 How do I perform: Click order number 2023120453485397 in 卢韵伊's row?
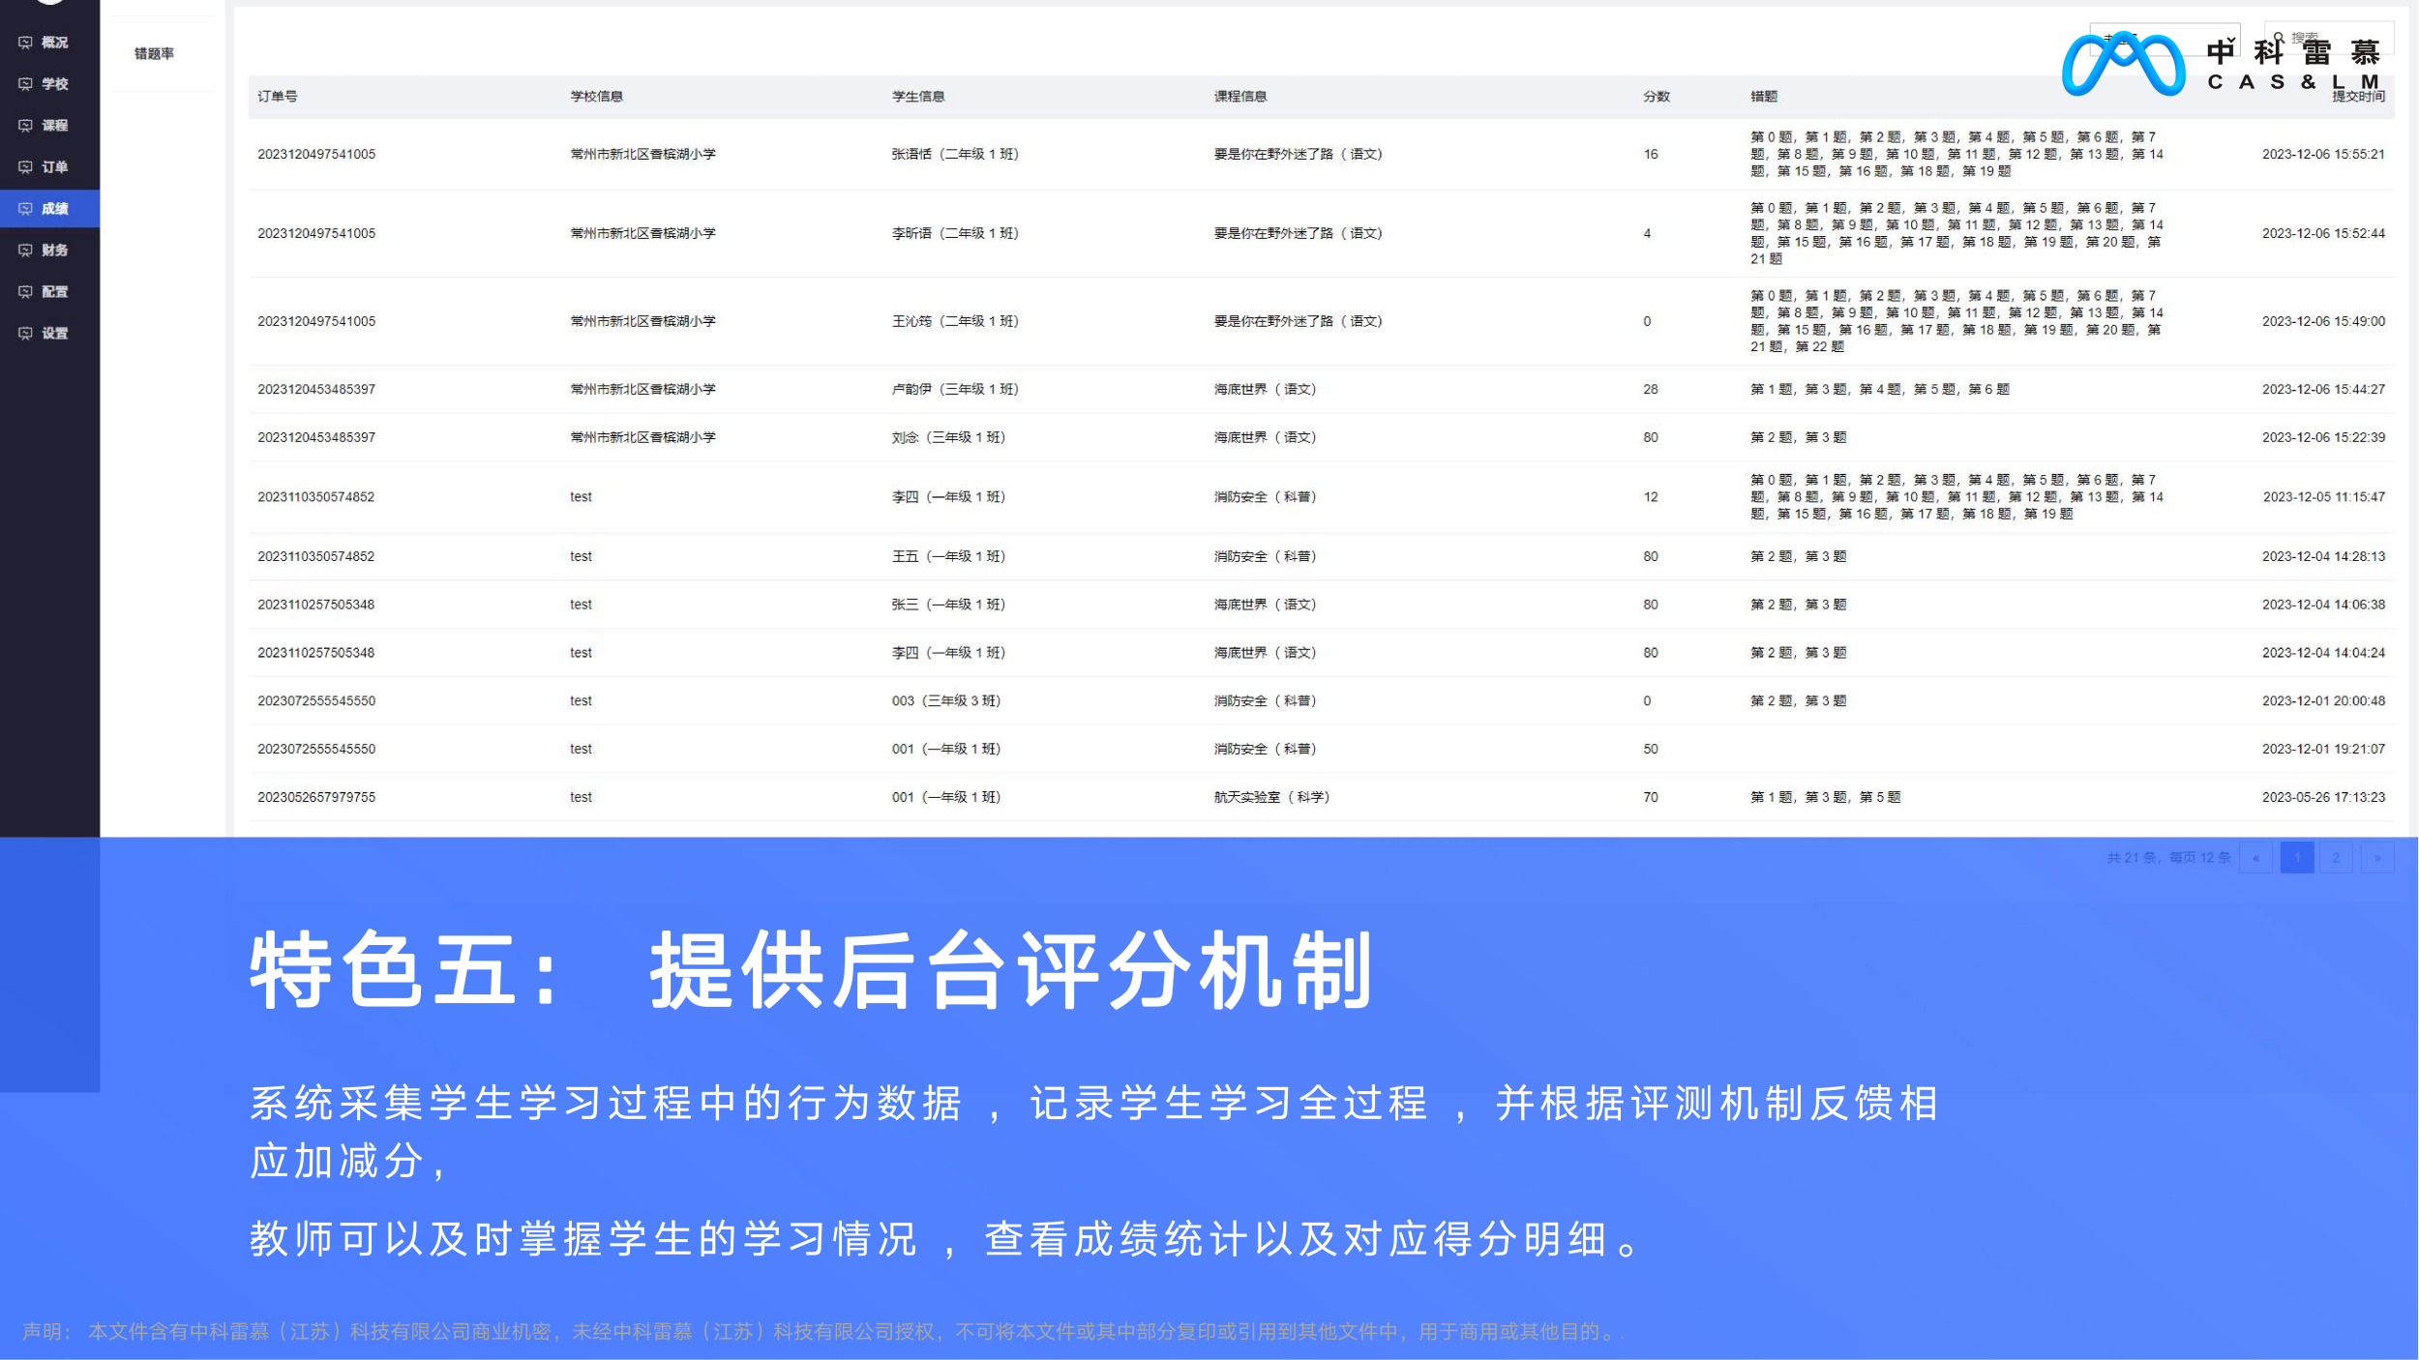[316, 390]
